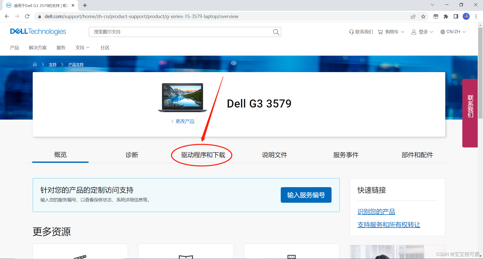Click the 联系我们 headset link in header
The width and height of the screenshot is (483, 259).
(361, 32)
